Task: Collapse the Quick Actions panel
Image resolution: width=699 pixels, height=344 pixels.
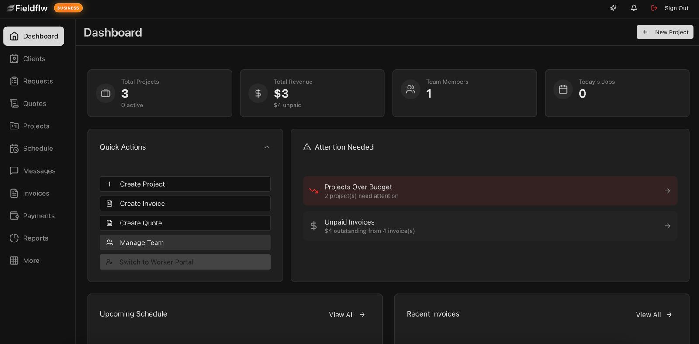Action: tap(267, 147)
